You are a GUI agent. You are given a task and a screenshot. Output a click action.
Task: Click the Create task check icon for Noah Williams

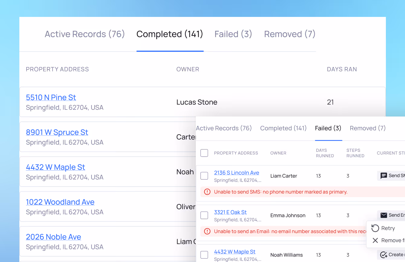(384, 255)
